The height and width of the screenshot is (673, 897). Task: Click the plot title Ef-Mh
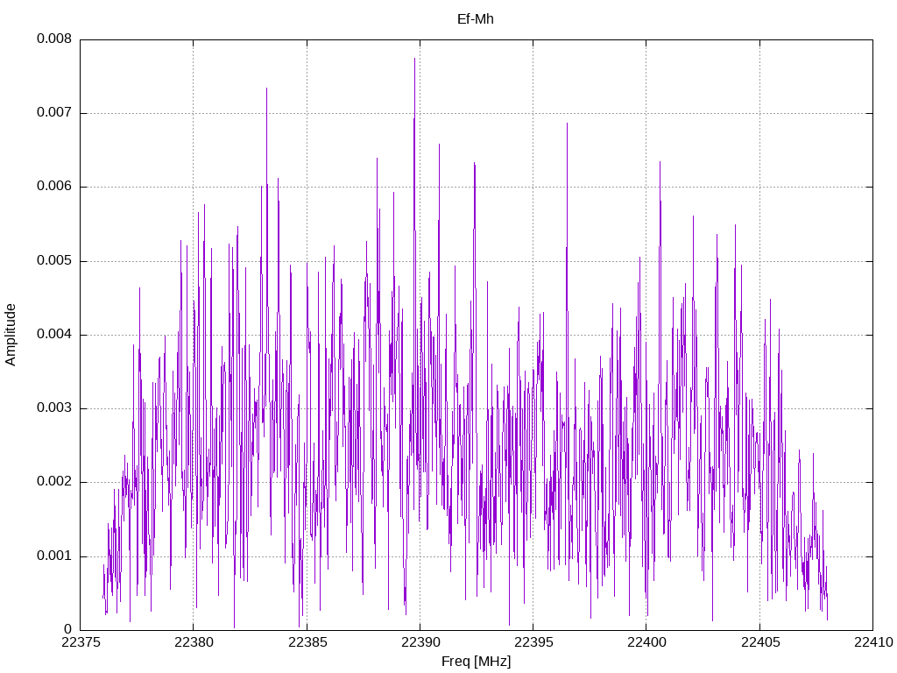click(475, 19)
